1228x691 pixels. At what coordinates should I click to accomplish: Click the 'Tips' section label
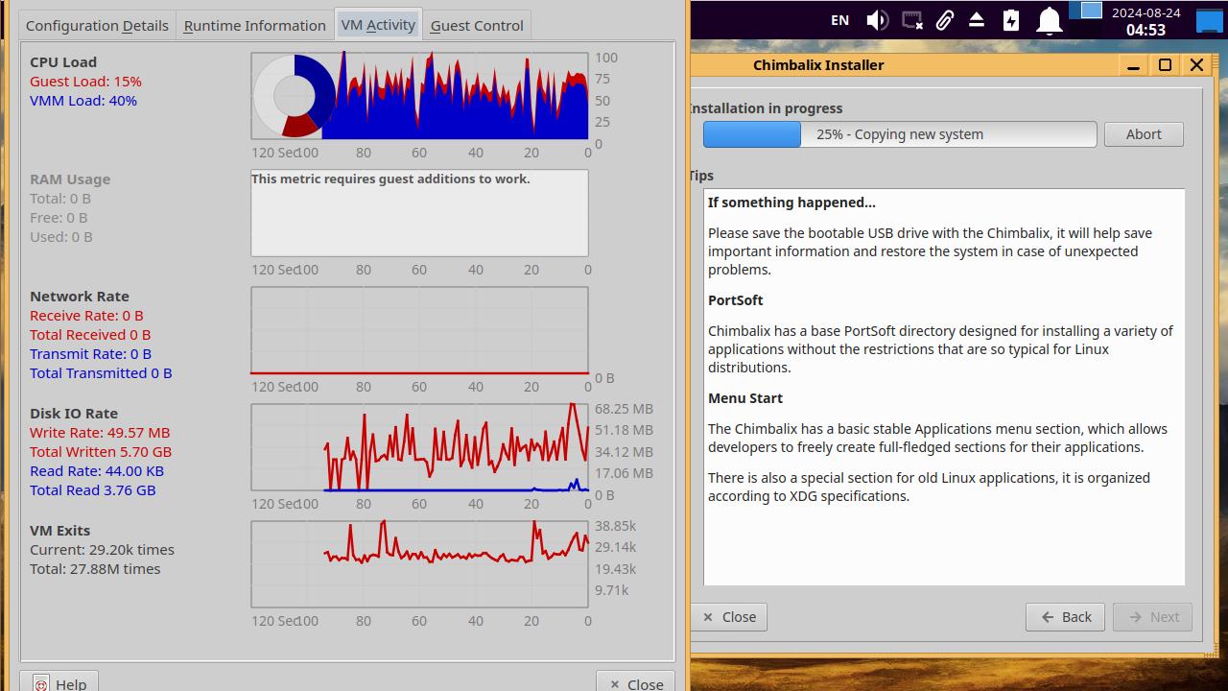(702, 176)
